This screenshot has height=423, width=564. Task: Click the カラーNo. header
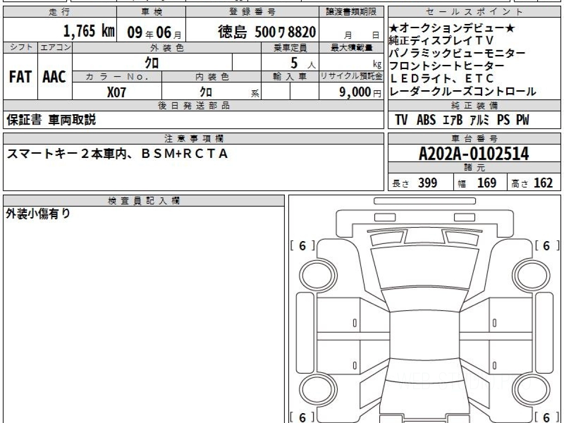coord(117,77)
